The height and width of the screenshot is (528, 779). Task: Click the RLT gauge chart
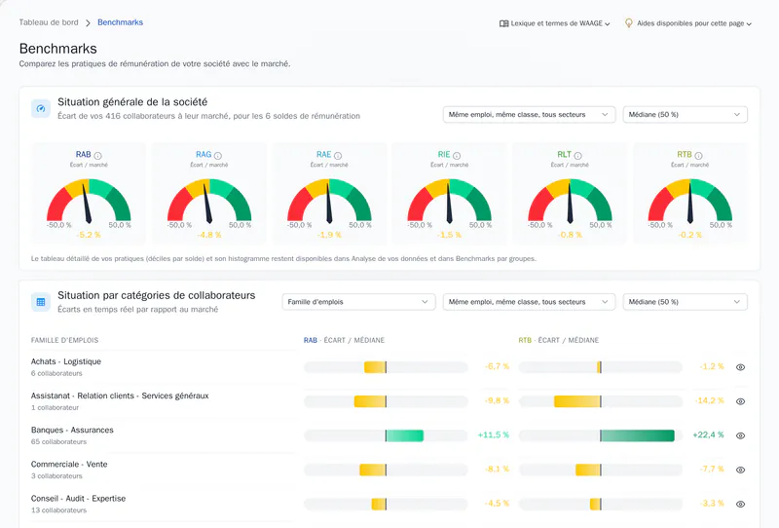click(570, 201)
